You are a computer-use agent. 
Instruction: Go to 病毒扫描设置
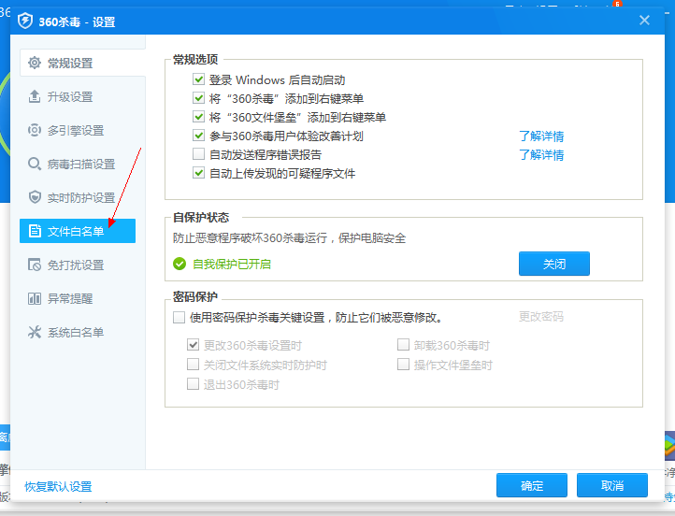[x=78, y=164]
